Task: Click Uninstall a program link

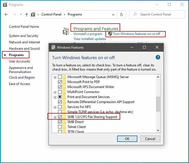Action: (88, 34)
